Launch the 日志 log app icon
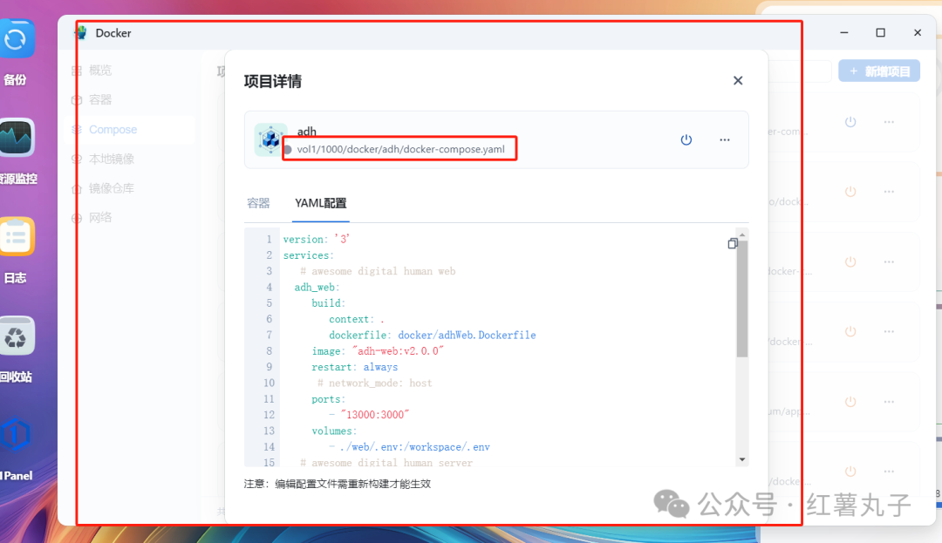 pos(16,236)
